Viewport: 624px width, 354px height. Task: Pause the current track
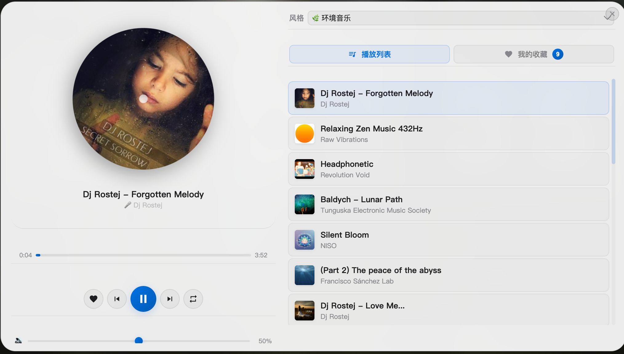143,299
